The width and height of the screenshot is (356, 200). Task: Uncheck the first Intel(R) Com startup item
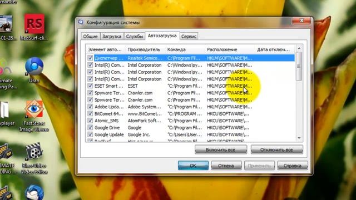pos(90,65)
